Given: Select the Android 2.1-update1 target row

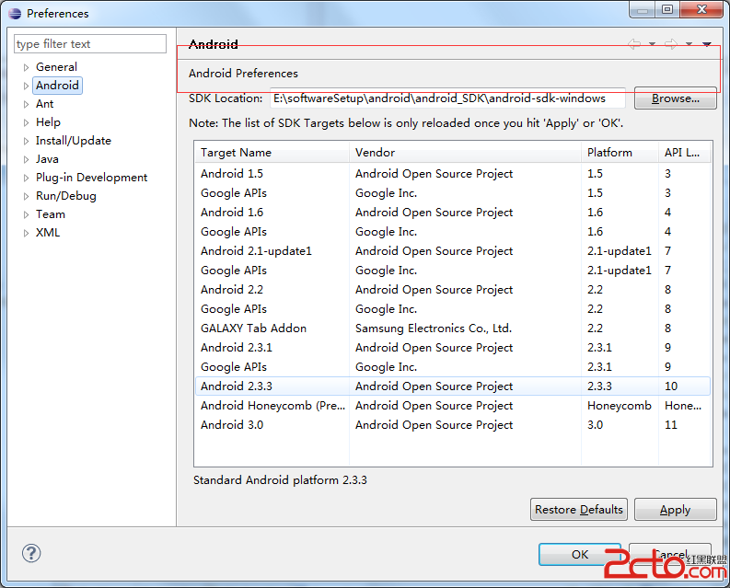Looking at the screenshot, I should click(453, 251).
